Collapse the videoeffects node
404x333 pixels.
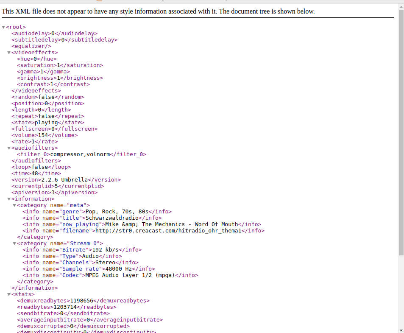[9, 53]
